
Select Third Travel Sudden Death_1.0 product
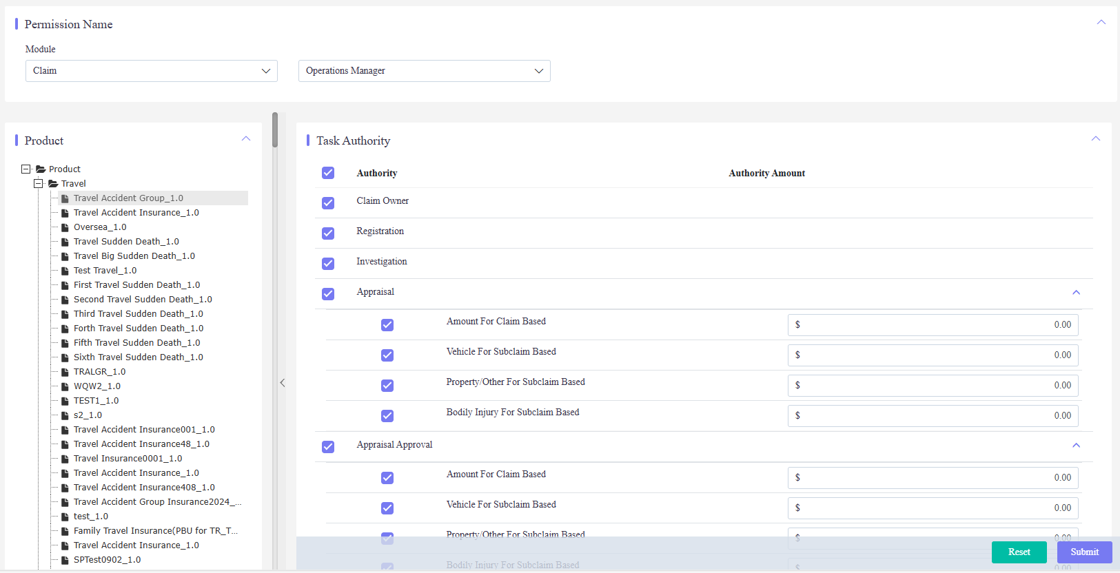pos(139,314)
